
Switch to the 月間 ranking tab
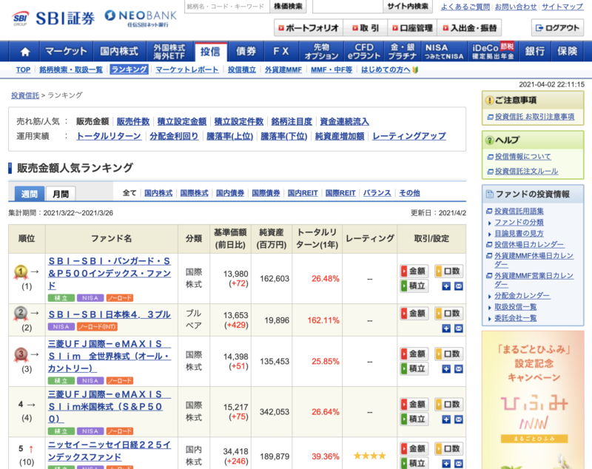61,194
